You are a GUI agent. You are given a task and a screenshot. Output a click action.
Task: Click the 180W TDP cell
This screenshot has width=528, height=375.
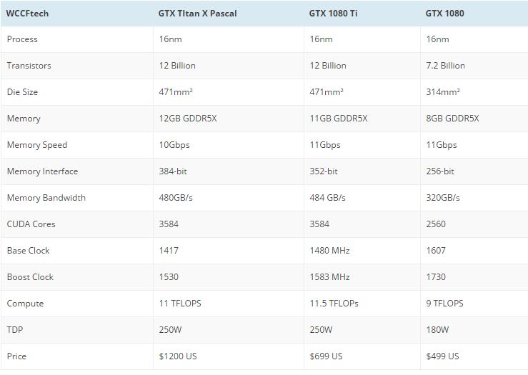[437, 330]
